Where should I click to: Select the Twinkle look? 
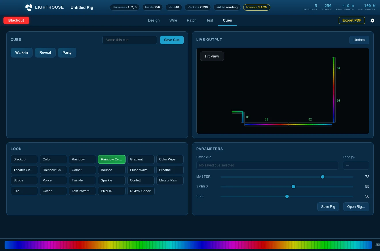coord(82,180)
